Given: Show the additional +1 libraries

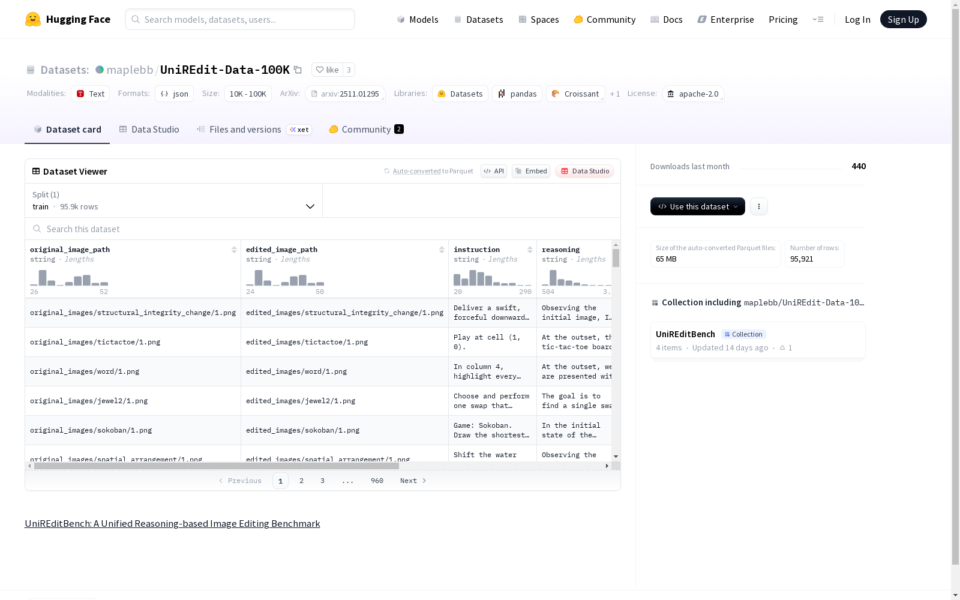Looking at the screenshot, I should click(x=615, y=94).
